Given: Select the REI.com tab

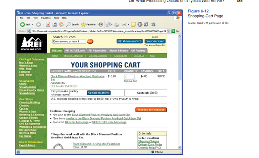Looking at the screenshot, I should pos(57,51).
